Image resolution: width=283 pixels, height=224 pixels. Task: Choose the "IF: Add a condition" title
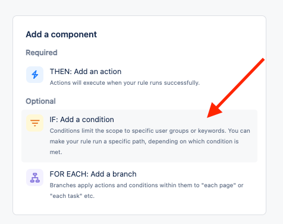81,120
